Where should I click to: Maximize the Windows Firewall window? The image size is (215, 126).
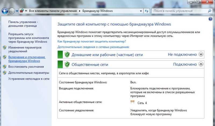[198, 2]
